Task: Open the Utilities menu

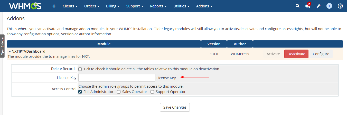Action: 181,6
